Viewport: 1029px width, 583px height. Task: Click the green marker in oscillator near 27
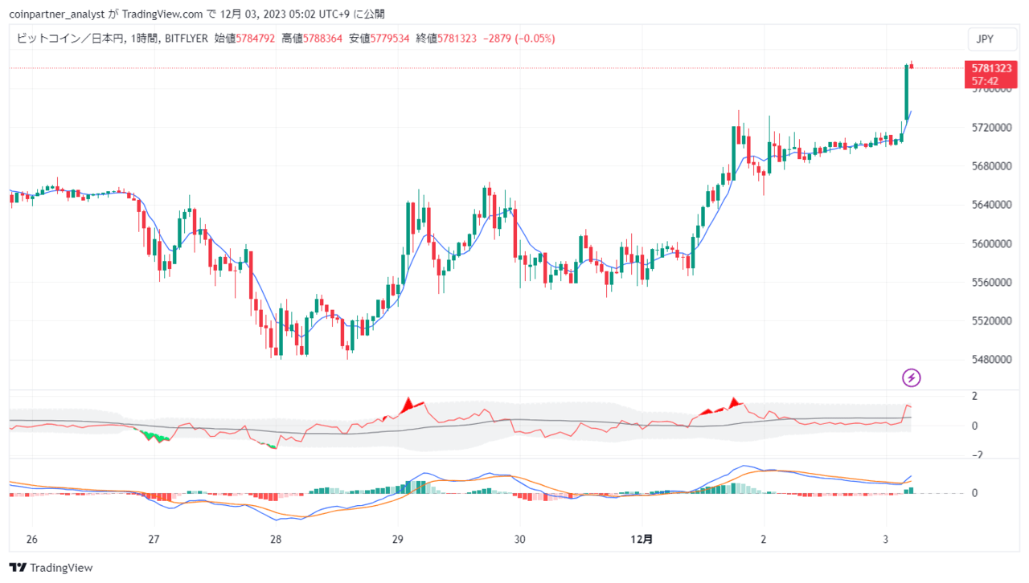click(x=156, y=437)
